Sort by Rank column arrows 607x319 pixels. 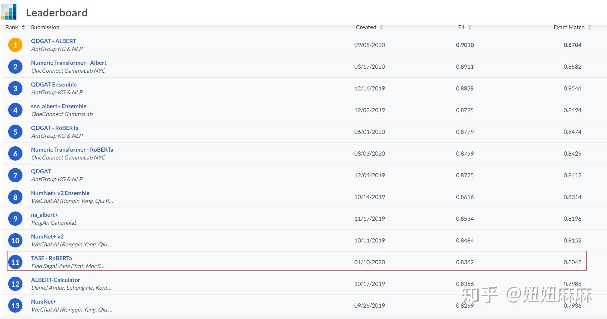click(x=23, y=27)
